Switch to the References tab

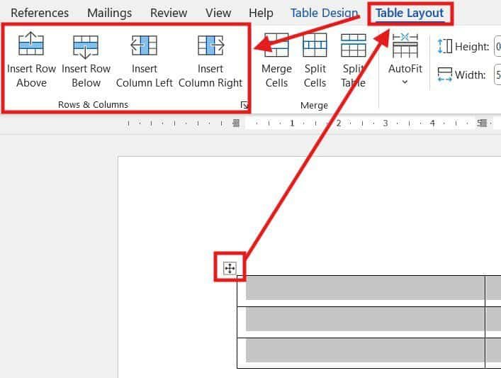coord(40,13)
